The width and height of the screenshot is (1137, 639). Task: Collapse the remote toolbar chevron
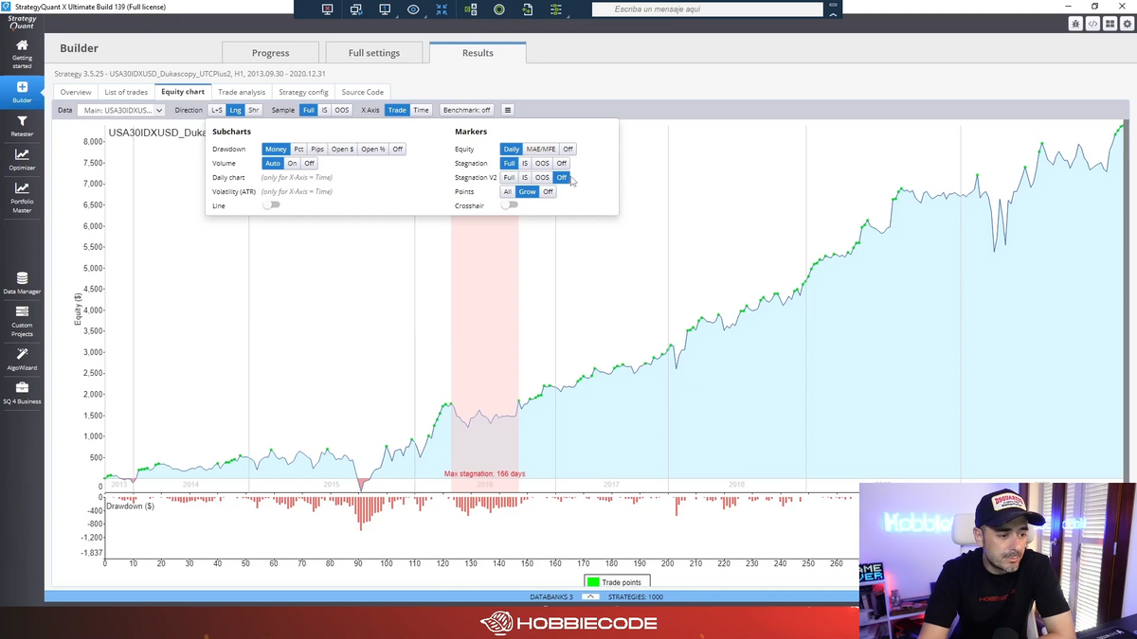coord(833,15)
